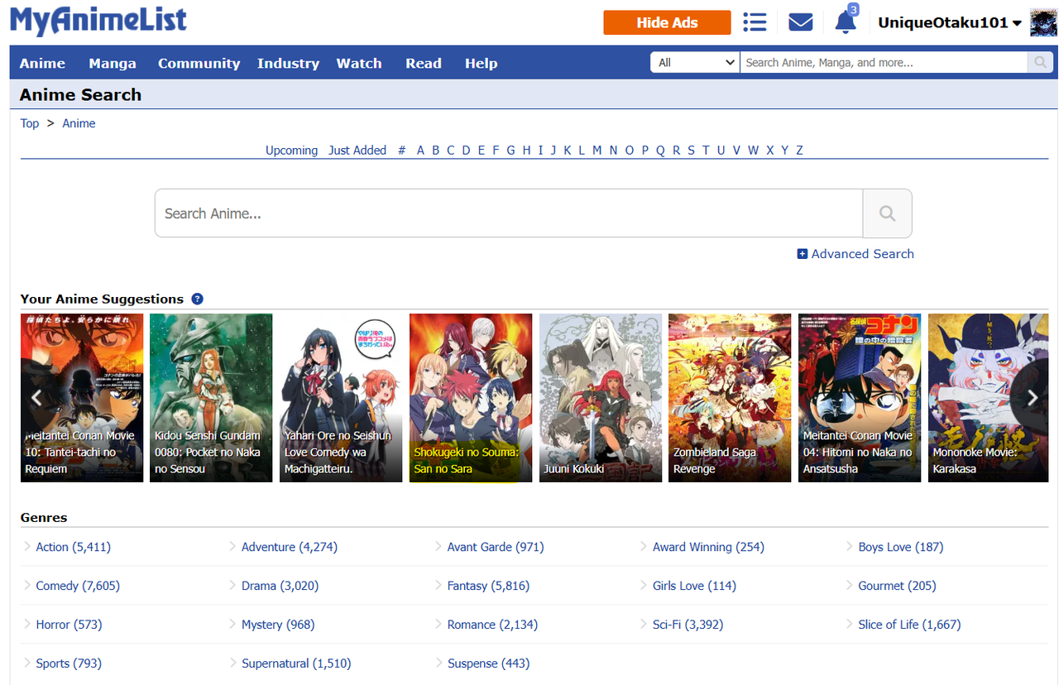Select the Boys Love (187) genre
Screen dimensions: 1059x685
[900, 547]
